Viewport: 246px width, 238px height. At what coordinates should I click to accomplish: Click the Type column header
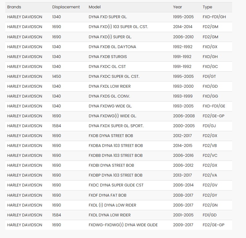pos(207,7)
